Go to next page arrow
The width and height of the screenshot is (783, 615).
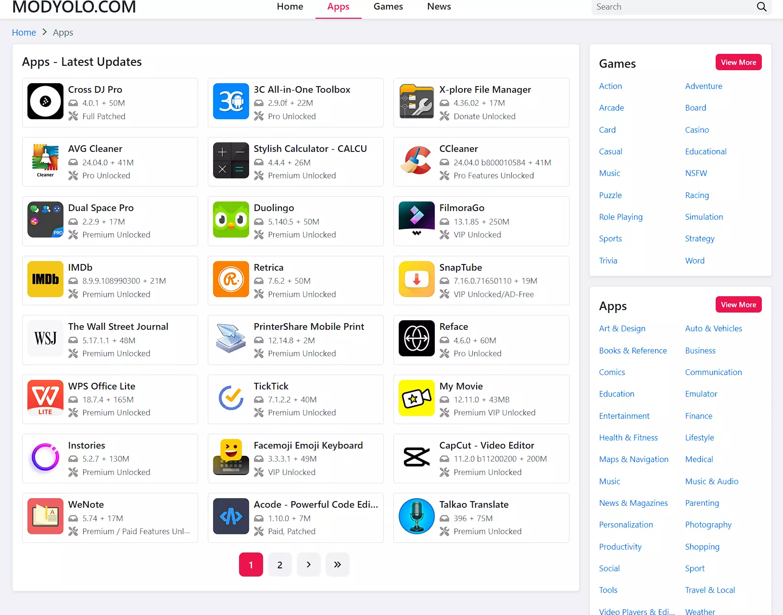click(309, 565)
